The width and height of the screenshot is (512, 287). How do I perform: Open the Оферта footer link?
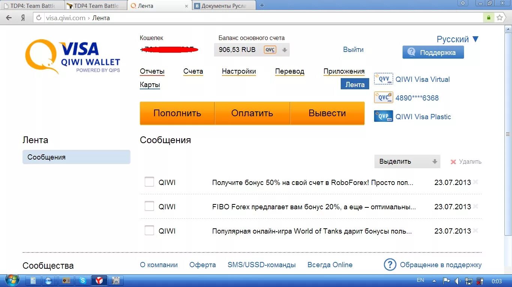pos(202,265)
